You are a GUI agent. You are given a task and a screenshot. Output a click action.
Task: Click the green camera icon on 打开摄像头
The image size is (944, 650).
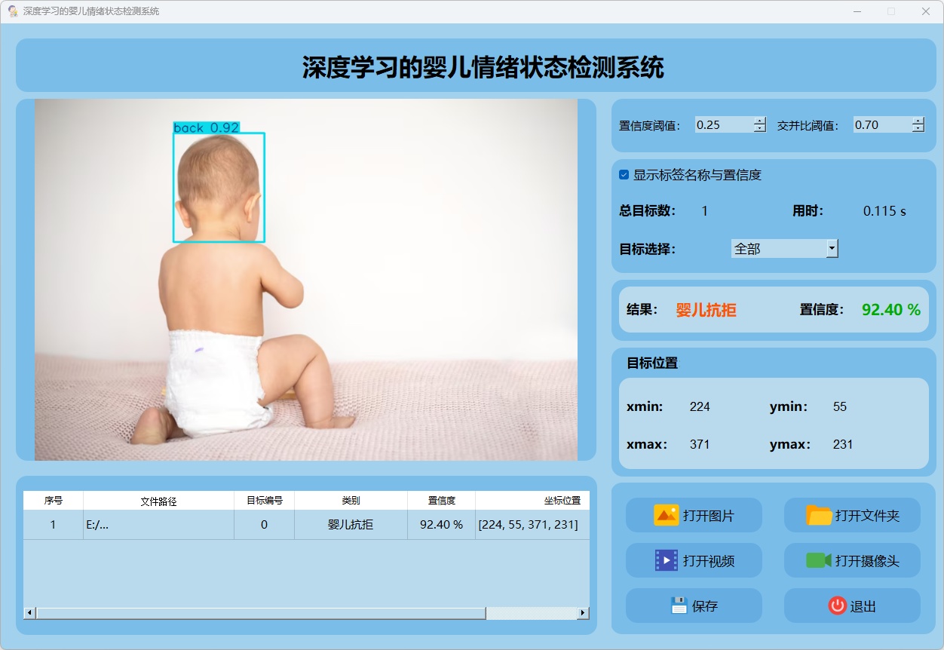click(819, 560)
